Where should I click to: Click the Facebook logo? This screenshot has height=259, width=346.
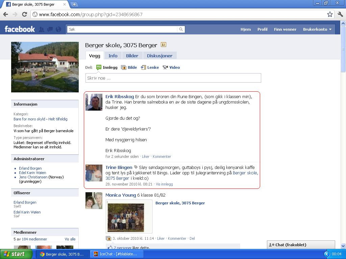pyautogui.click(x=20, y=29)
